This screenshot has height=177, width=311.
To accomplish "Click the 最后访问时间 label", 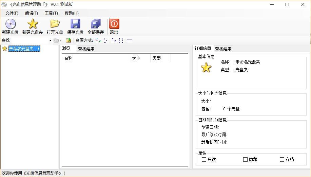I will [214, 142].
